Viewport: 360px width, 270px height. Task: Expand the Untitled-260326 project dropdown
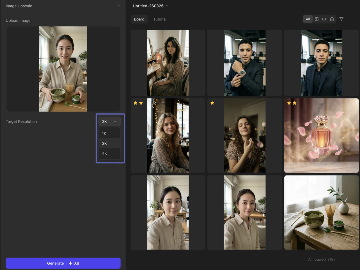[150, 6]
